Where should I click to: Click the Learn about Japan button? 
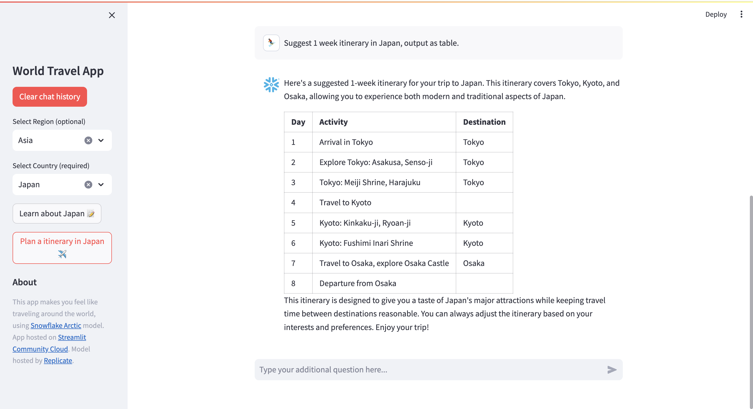click(x=57, y=213)
